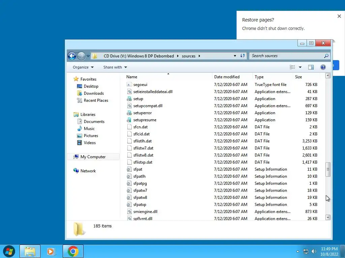Viewport: 345px width, 258px height.
Task: Select the setupresume application icon
Action: (x=129, y=120)
